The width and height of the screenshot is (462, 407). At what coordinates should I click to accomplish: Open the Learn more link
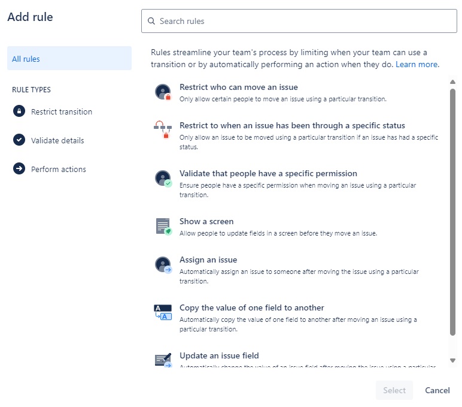pos(417,64)
